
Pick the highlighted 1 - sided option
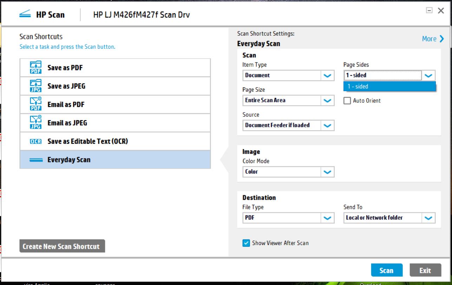[x=389, y=86]
